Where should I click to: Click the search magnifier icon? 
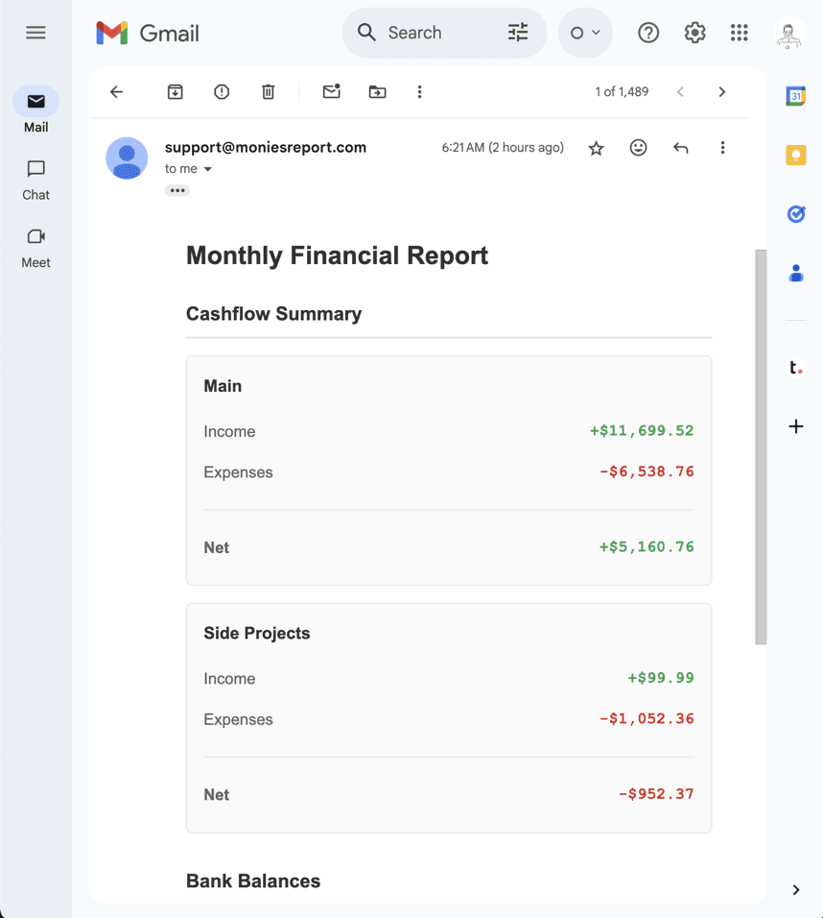click(x=366, y=33)
